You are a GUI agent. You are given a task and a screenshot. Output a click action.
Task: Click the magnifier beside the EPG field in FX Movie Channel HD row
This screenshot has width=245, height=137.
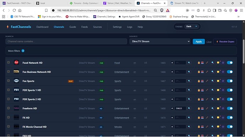(x=189, y=127)
